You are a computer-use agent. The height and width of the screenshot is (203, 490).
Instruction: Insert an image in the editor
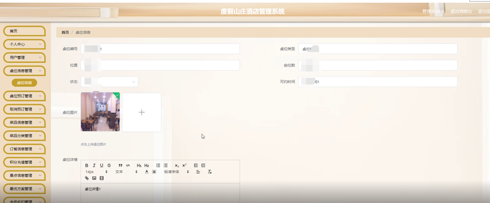tap(94, 178)
